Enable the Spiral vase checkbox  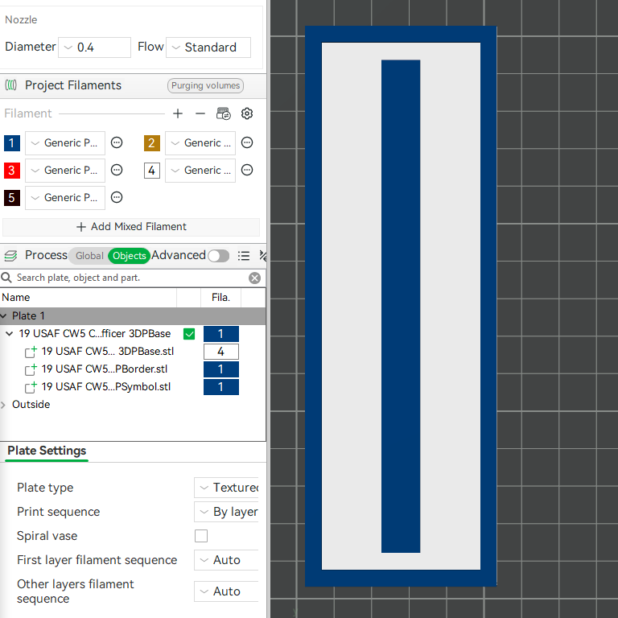[x=201, y=536]
